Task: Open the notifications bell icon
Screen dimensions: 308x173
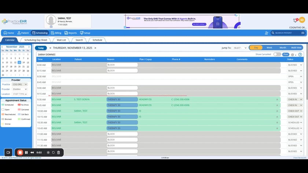Action: pos(295,20)
